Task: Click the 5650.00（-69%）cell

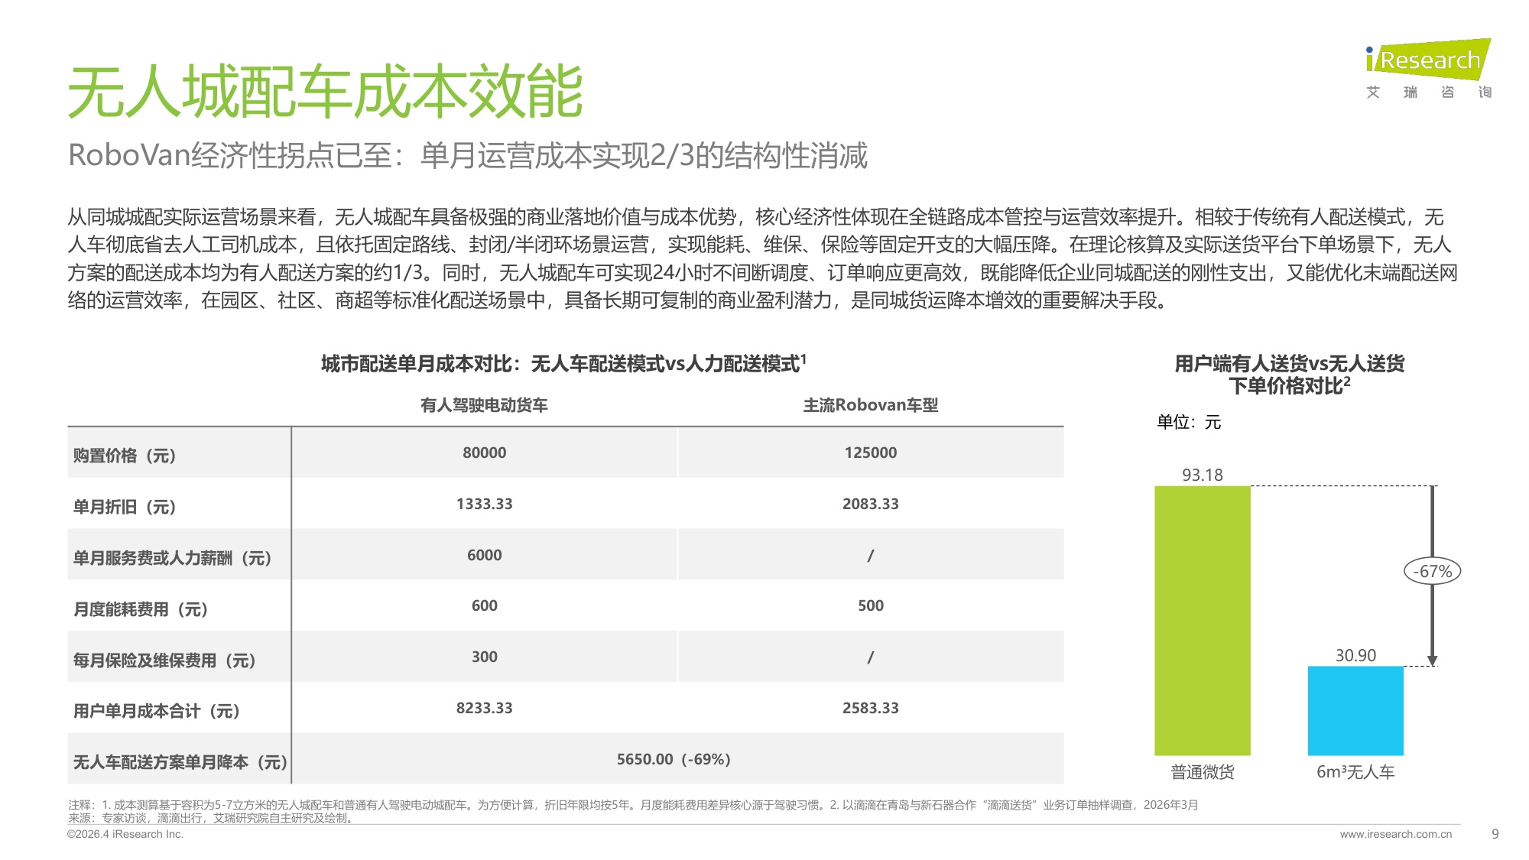Action: (x=674, y=759)
